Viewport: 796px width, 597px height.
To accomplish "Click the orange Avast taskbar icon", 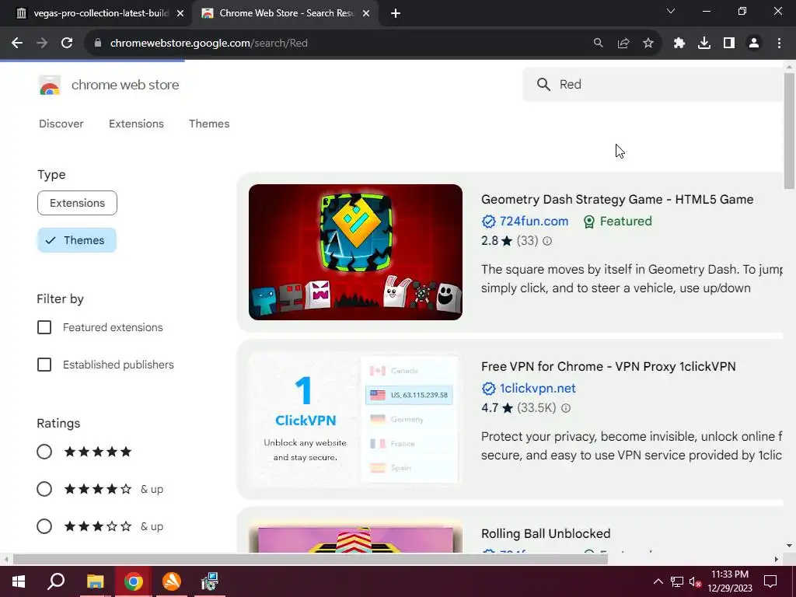I will coord(172,581).
